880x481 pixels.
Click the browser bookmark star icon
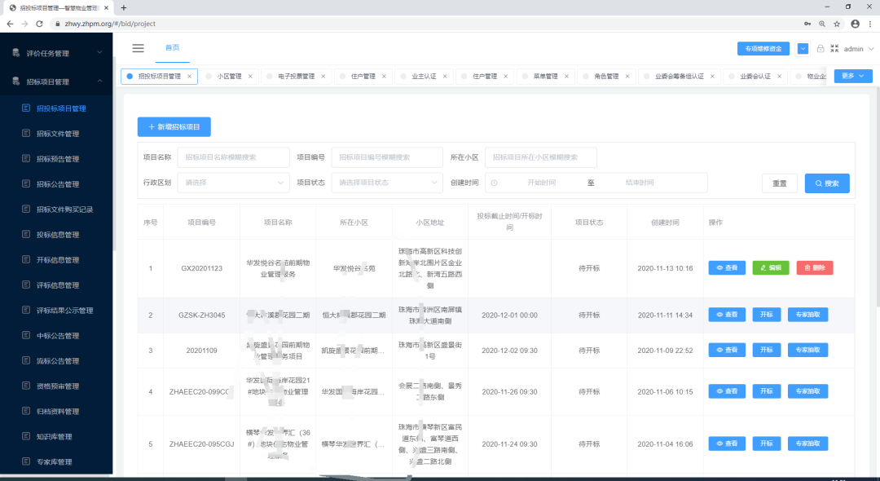point(837,24)
